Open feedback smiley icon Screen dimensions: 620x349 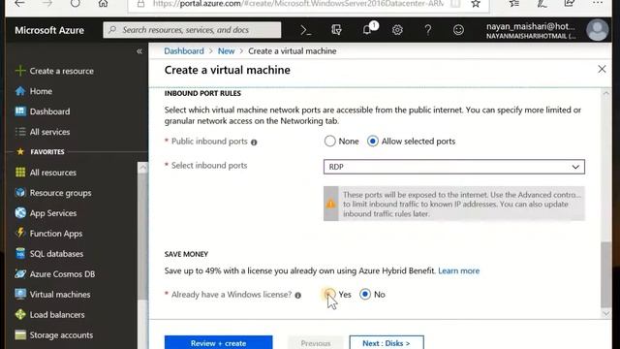coord(458,30)
